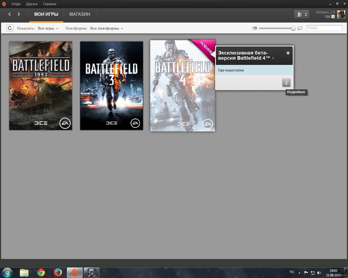Open the friends list button showing 2
This screenshot has width=348, height=278.
[x=302, y=14]
